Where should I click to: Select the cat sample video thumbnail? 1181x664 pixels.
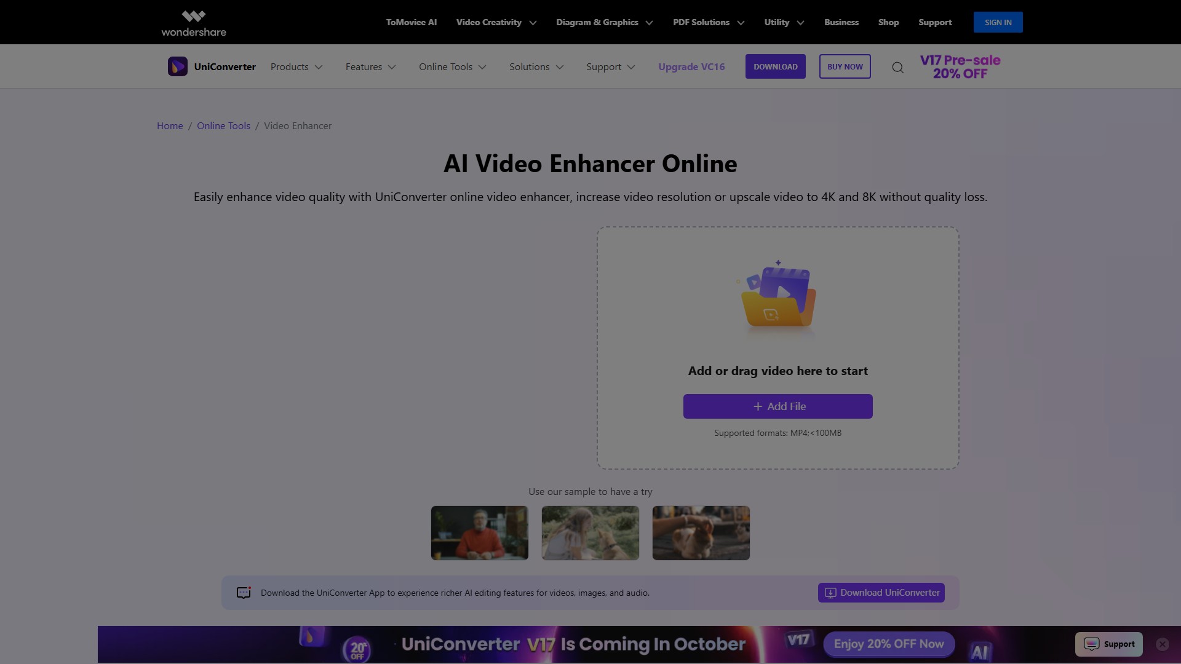click(701, 532)
